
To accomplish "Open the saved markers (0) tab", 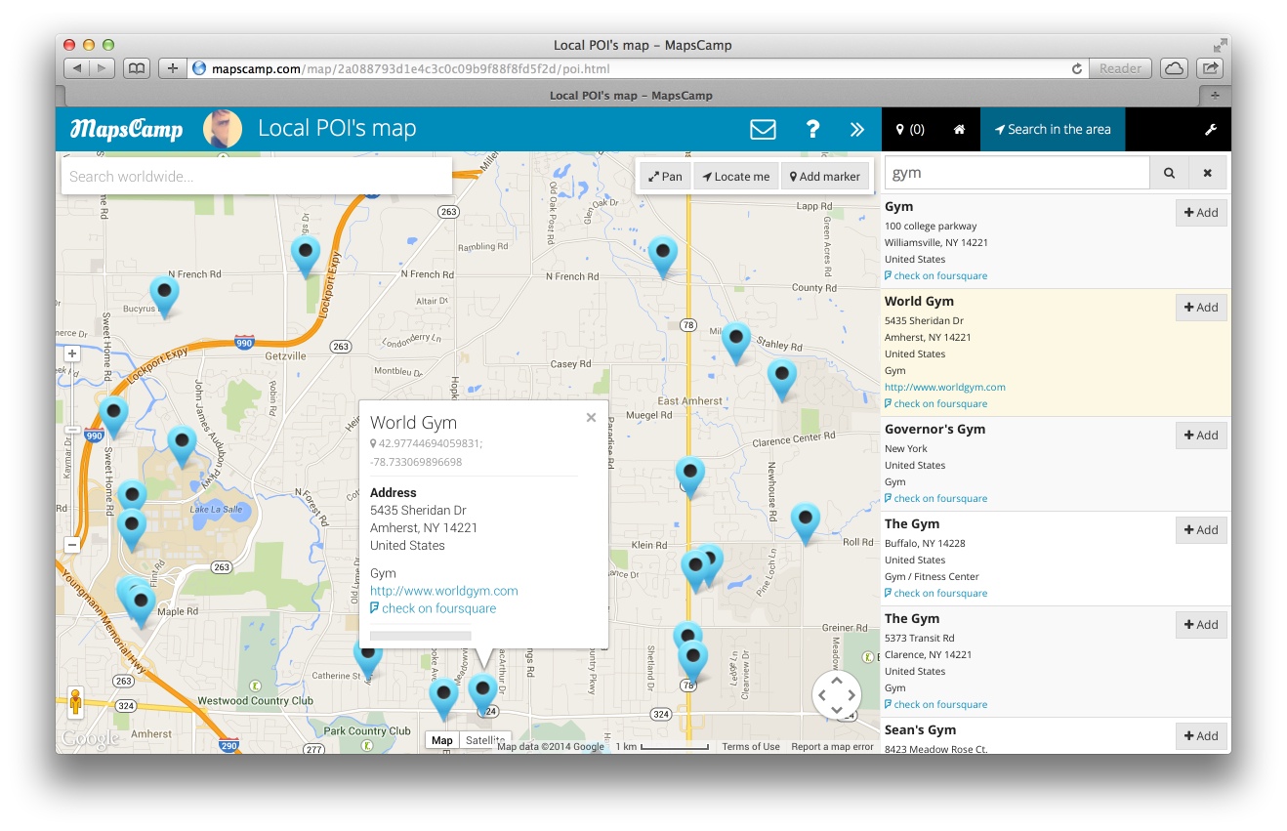I will (x=910, y=129).
